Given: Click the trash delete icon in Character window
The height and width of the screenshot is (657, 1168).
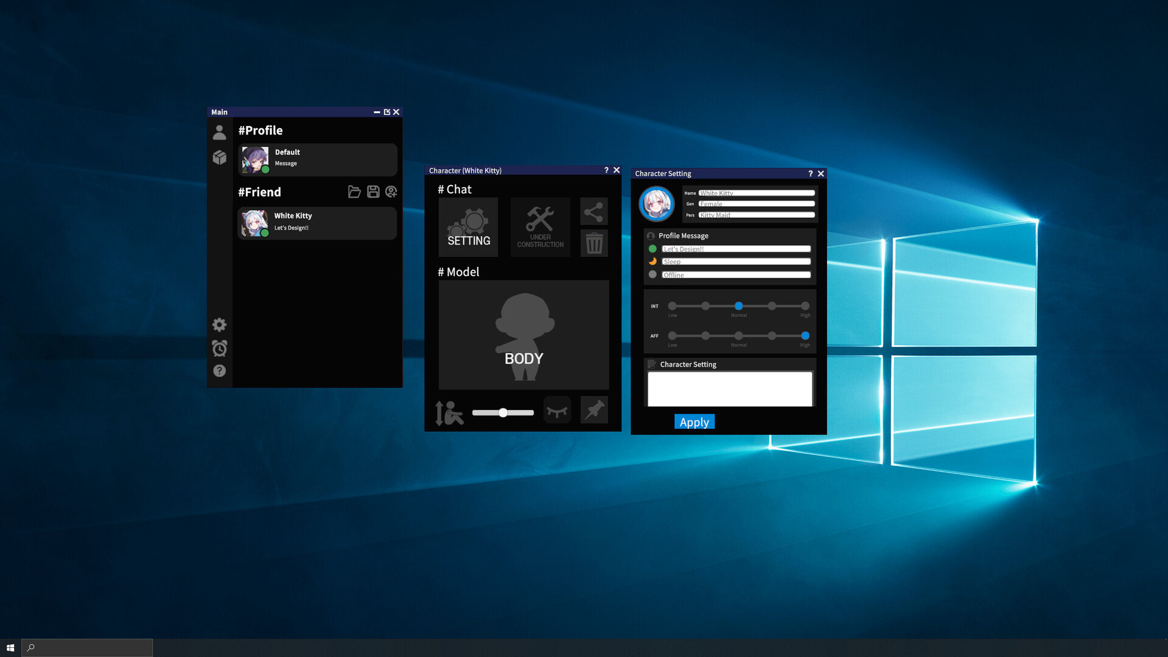Looking at the screenshot, I should click(593, 243).
